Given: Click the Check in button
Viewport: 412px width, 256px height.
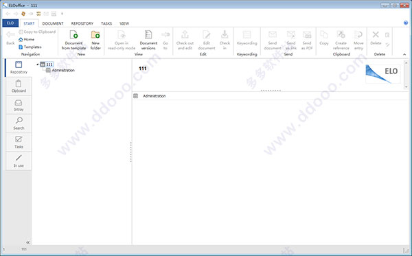Looking at the screenshot, I should point(225,40).
